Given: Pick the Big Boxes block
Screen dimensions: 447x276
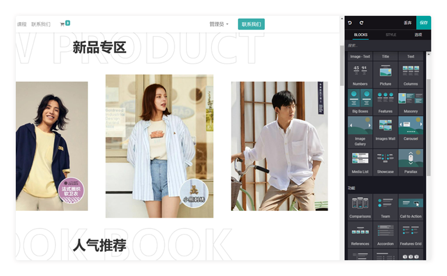Looking at the screenshot, I should pos(360,101).
